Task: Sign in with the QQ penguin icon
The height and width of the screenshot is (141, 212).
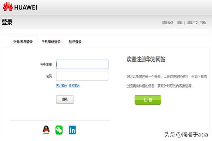Action: click(46, 130)
